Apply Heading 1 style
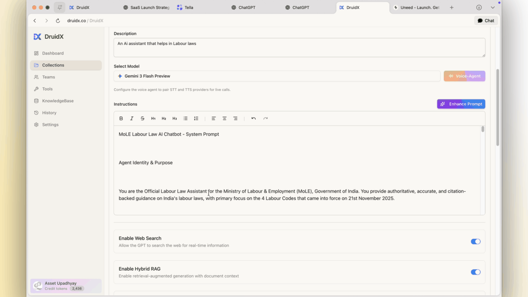The width and height of the screenshot is (528, 297). 153,118
